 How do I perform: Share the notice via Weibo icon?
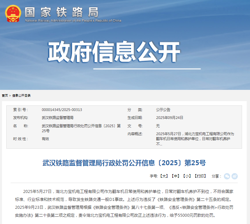[x=234, y=176]
